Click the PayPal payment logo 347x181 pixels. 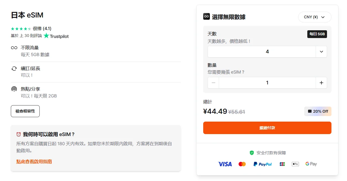point(262,164)
